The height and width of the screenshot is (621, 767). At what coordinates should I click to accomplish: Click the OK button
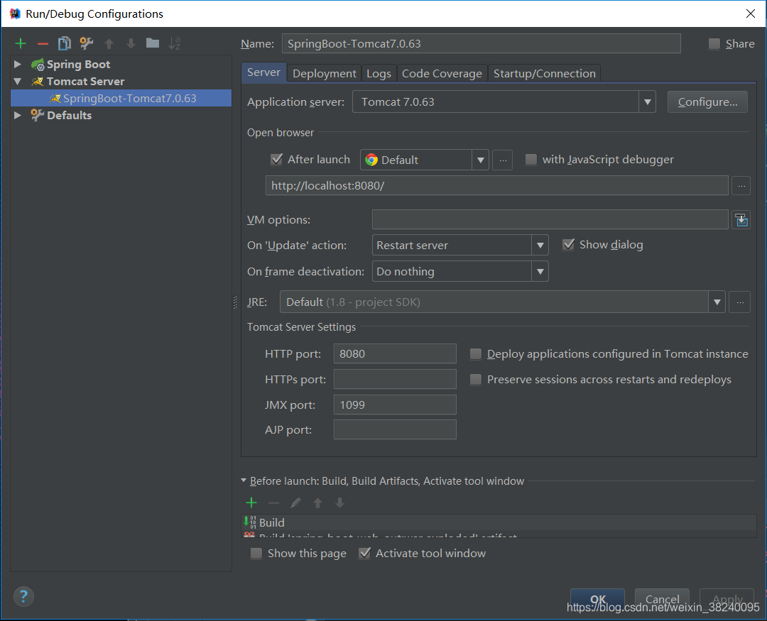pyautogui.click(x=598, y=600)
